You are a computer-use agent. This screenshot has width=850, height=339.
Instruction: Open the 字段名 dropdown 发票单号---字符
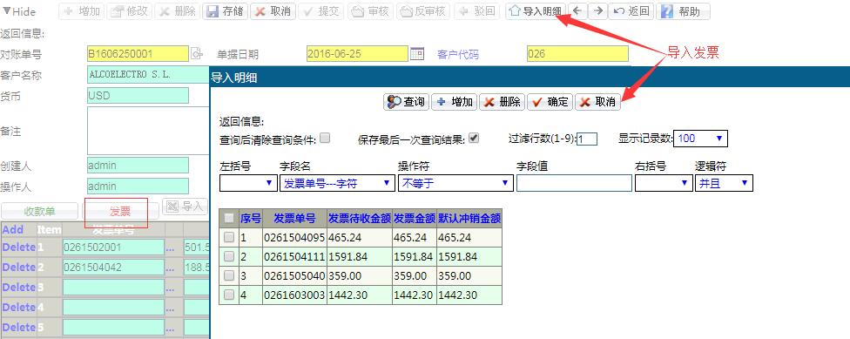337,183
